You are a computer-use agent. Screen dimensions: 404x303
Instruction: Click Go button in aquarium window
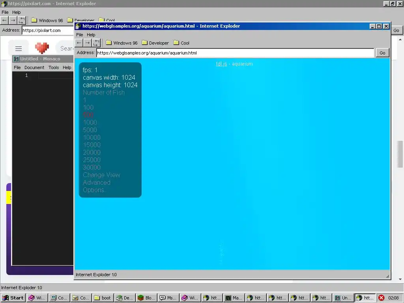382,53
